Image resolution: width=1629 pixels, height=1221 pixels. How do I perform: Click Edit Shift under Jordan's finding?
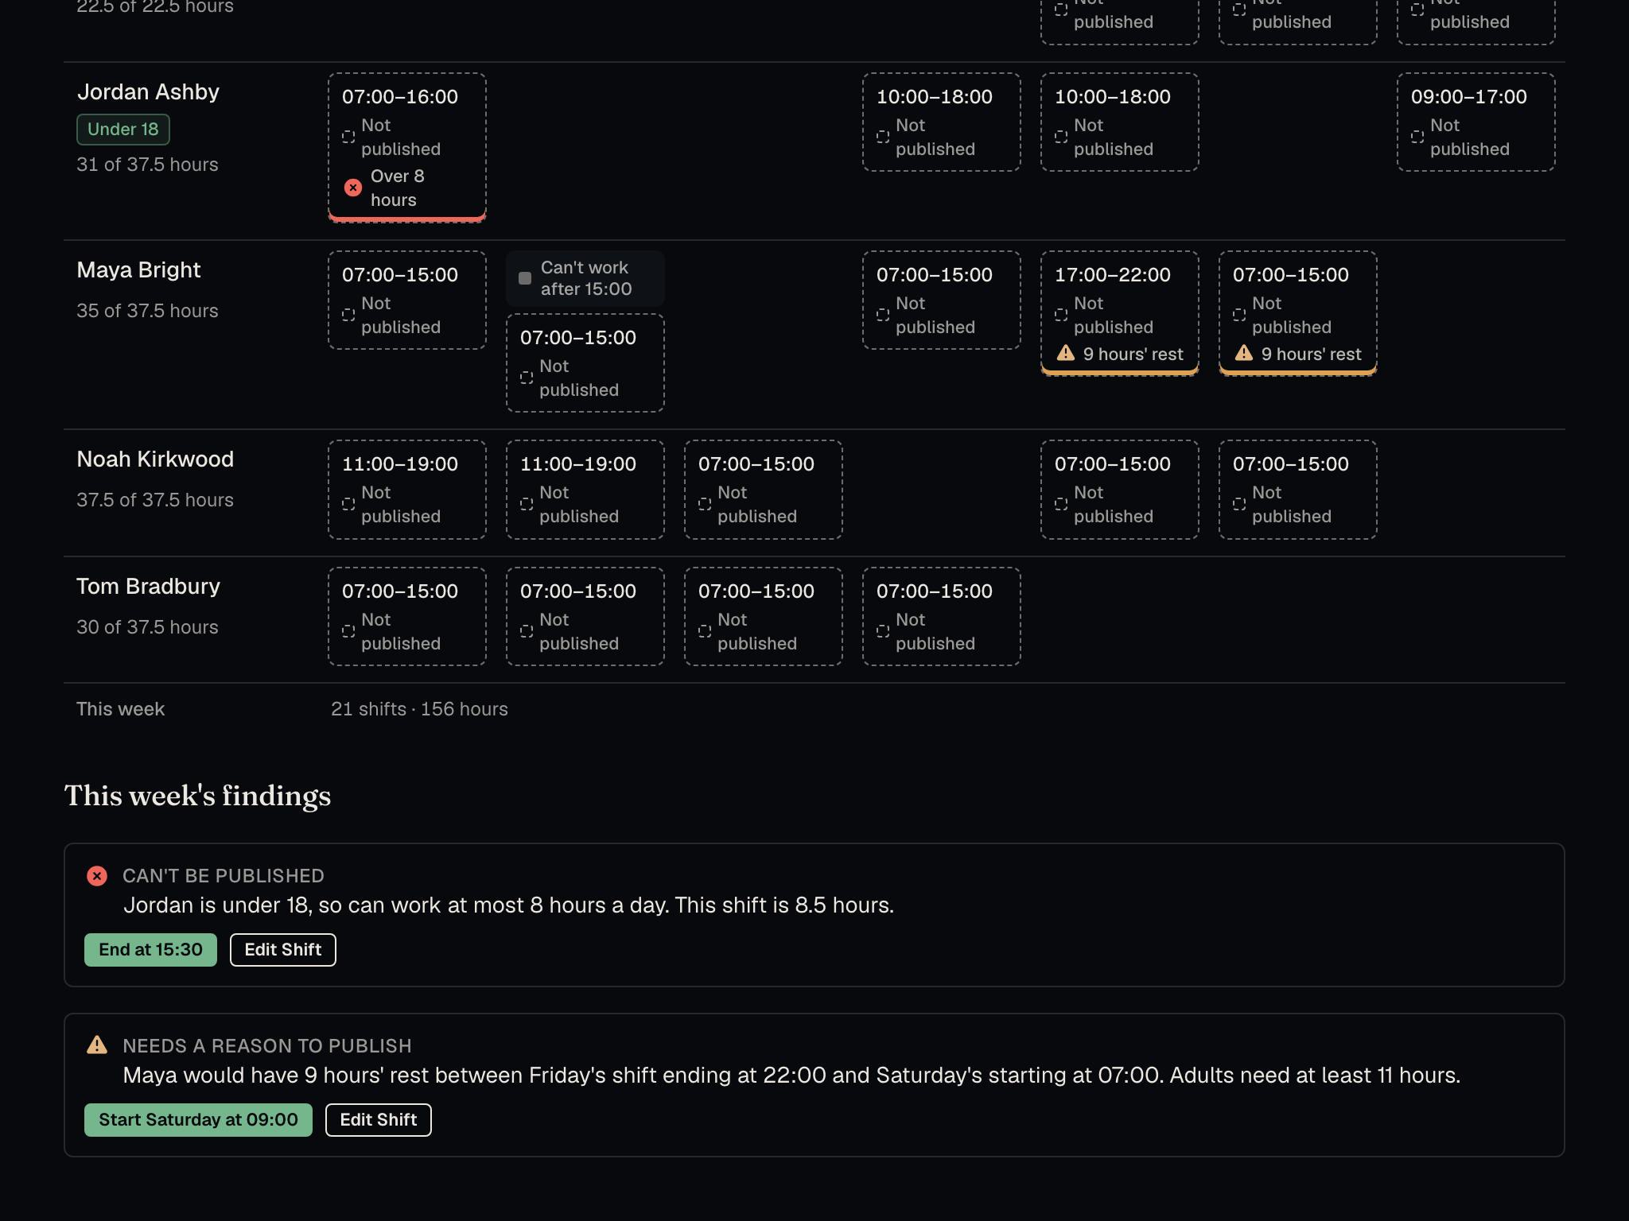point(283,949)
